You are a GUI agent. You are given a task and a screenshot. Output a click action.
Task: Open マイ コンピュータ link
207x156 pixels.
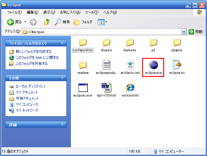tap(27, 104)
